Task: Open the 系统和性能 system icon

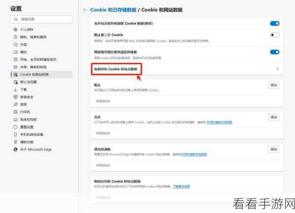Action: click(x=16, y=119)
